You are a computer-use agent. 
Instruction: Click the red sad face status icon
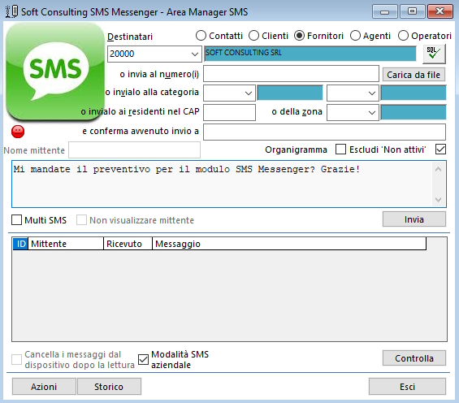pos(18,132)
